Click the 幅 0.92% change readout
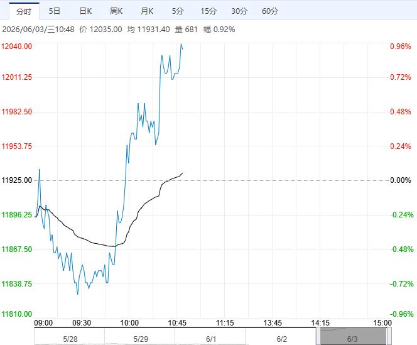Viewport: 417px width, 345px height. (x=219, y=30)
